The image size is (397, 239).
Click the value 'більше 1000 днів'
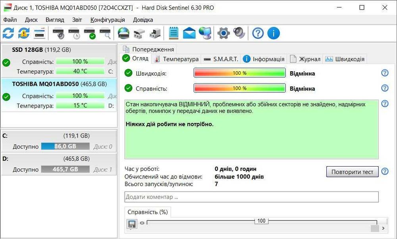tap(239, 176)
